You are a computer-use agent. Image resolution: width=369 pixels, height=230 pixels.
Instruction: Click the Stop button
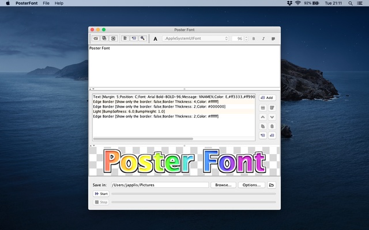tap(101, 202)
